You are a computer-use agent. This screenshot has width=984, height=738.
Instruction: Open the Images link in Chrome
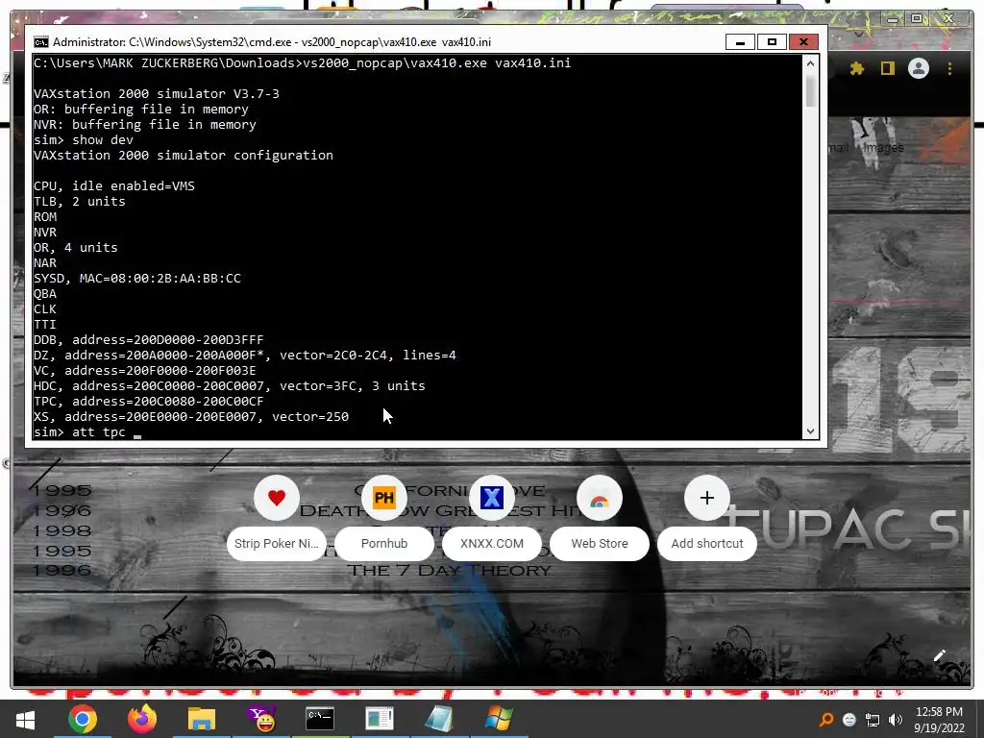pos(883,147)
